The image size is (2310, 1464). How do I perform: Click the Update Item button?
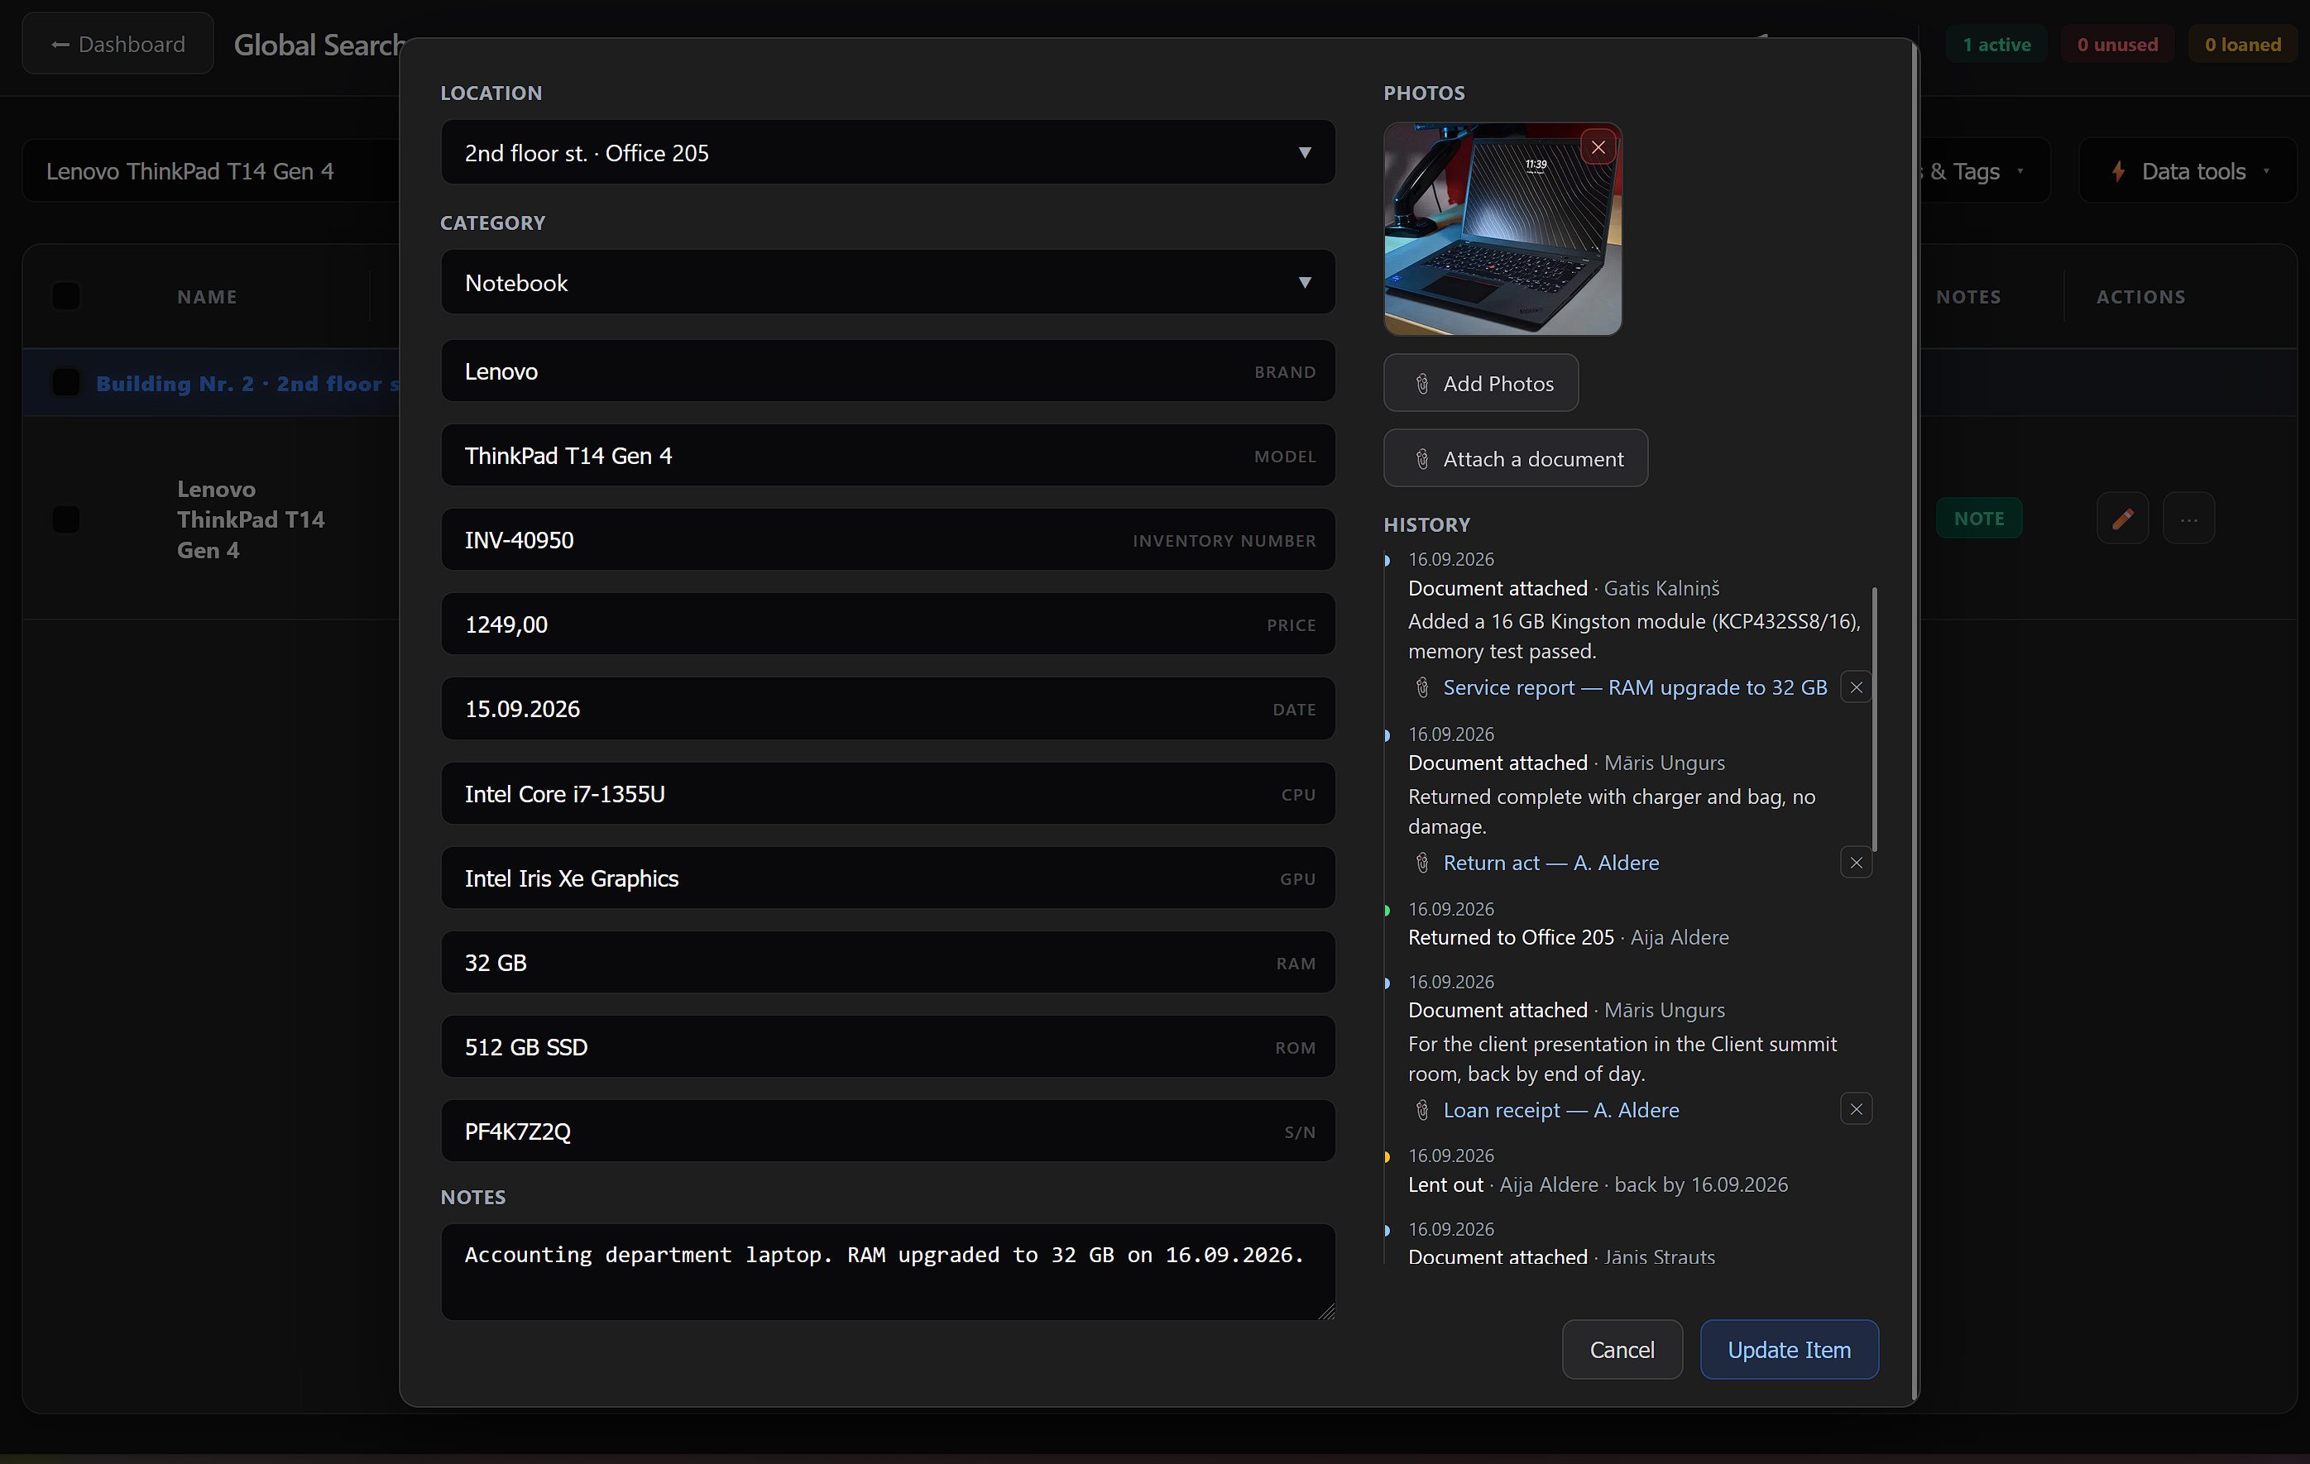tap(1788, 1349)
